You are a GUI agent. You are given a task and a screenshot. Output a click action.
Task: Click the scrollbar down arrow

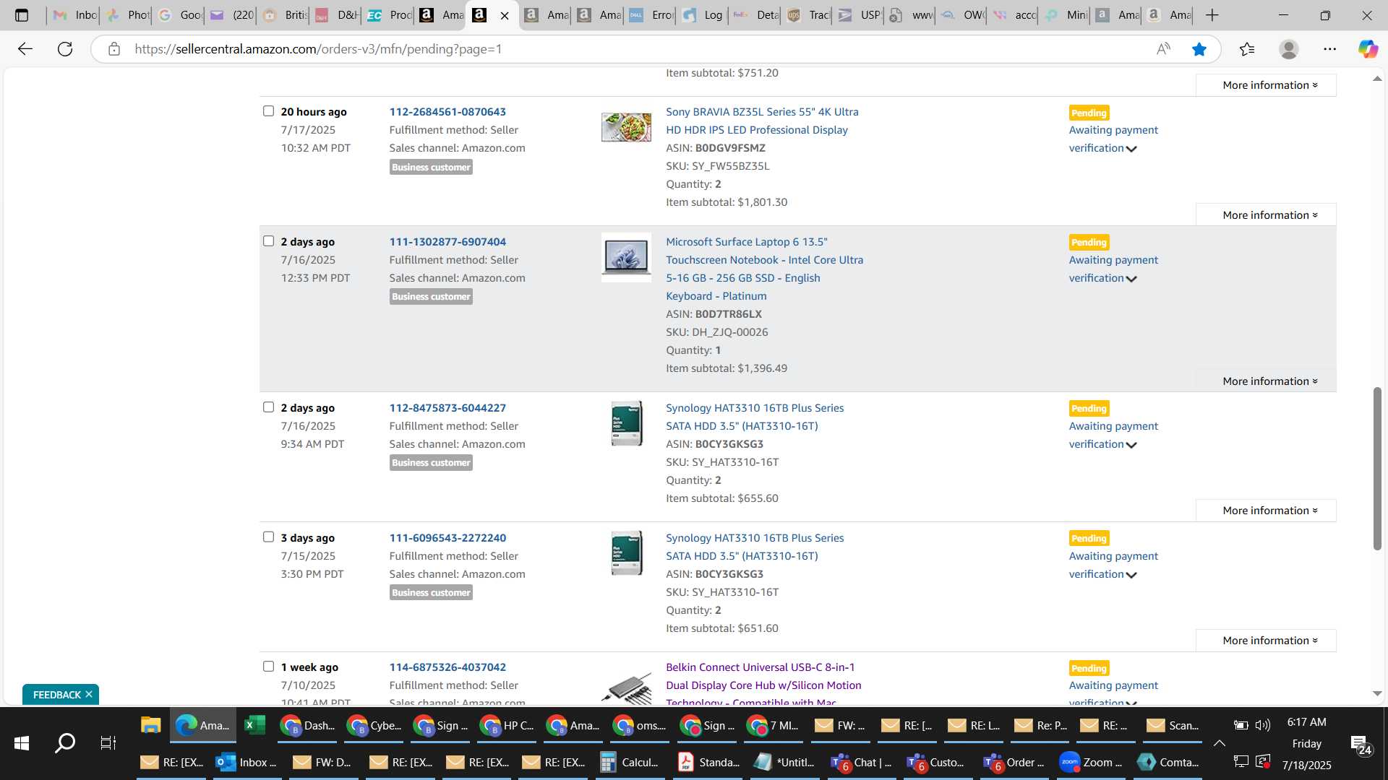tap(1377, 693)
